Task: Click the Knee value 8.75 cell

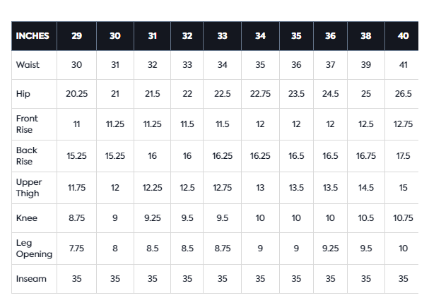Action: (76, 219)
